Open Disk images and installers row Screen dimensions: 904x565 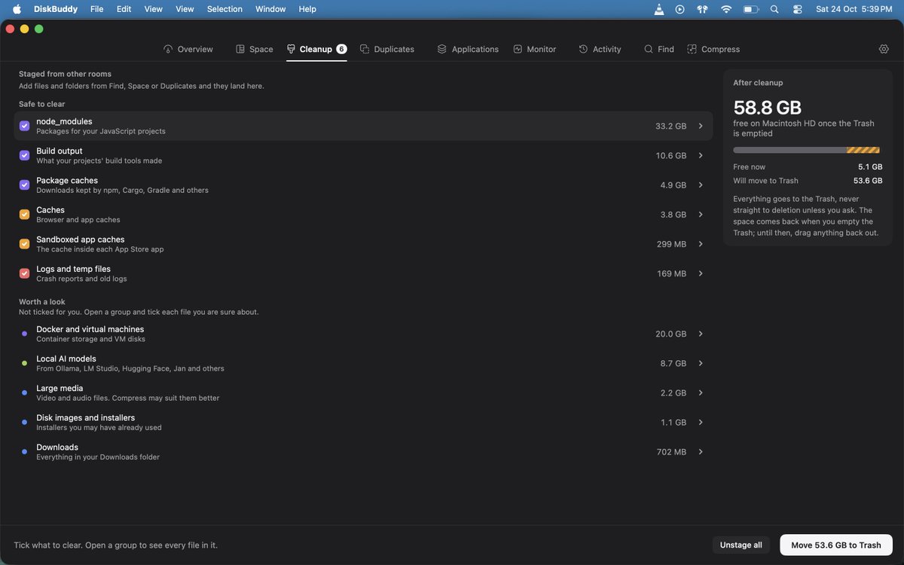(363, 422)
